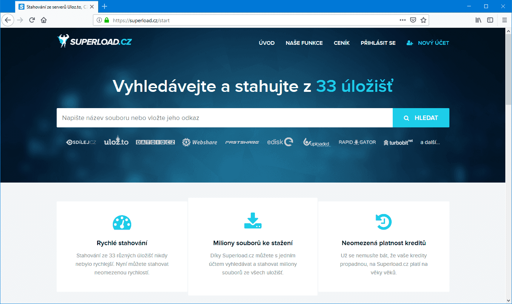Click the Fastshare storage icon
The width and height of the screenshot is (512, 304).
pyautogui.click(x=242, y=142)
